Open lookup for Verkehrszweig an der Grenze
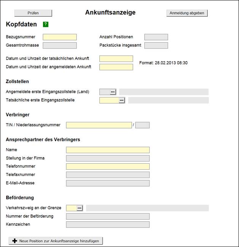This screenshot has width=239, height=247. click(x=79, y=208)
